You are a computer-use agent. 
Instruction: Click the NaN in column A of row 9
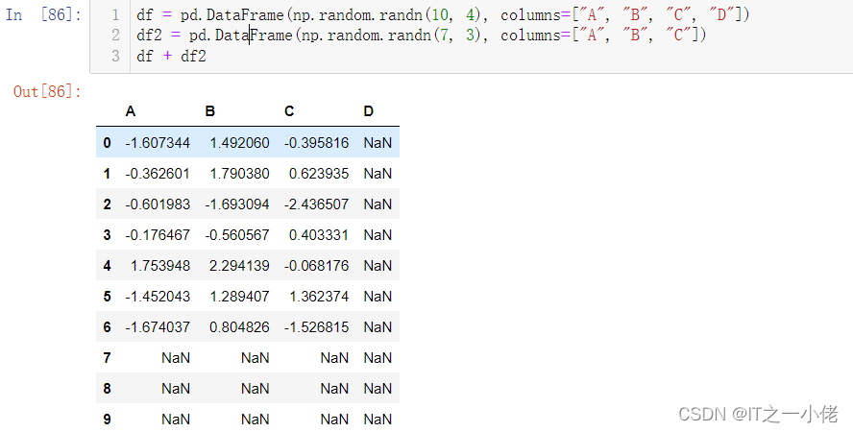coord(176,419)
